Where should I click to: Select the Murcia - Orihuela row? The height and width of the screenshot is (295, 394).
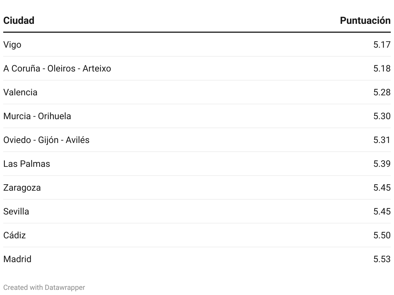tap(197, 116)
